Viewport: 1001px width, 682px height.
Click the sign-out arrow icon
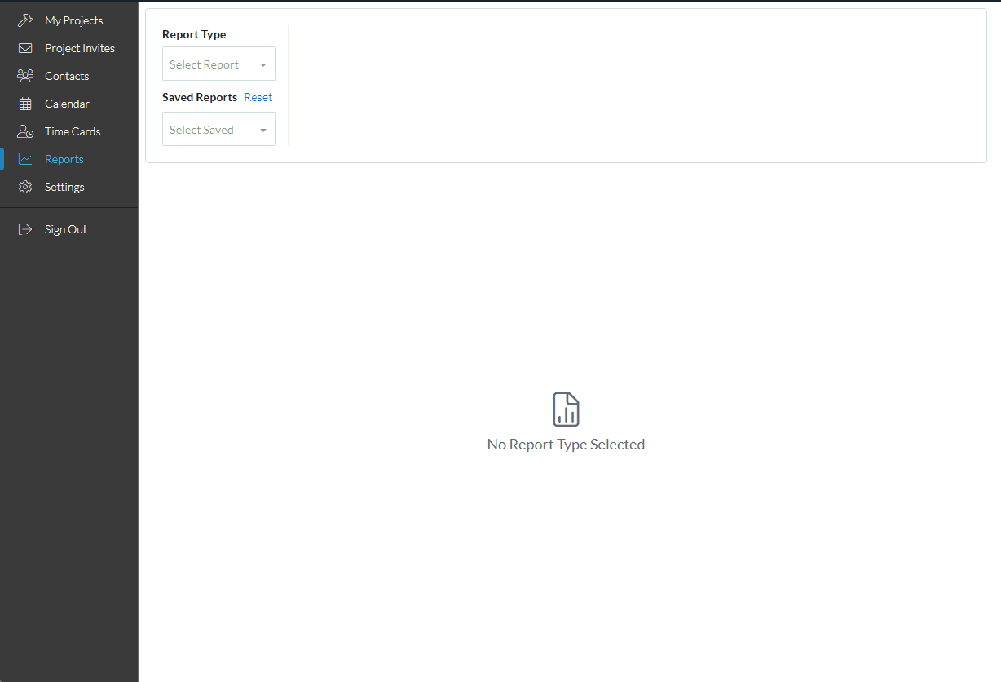coord(25,229)
